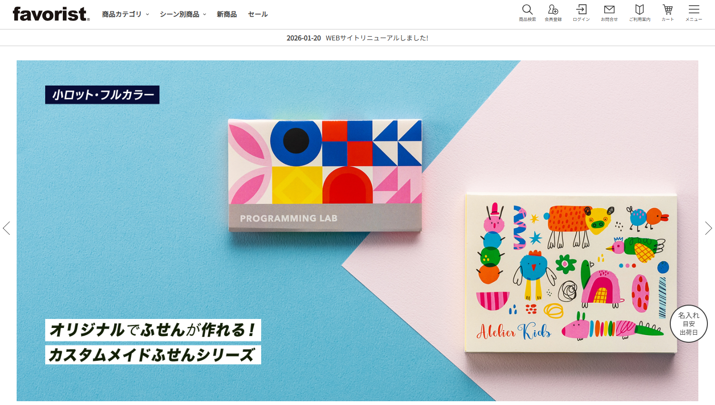715x405 pixels.
Task: Click the PROGRAMMING LAB sticky note image
Action: coord(325,175)
